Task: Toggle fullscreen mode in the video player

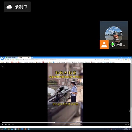Action: coord(128,125)
